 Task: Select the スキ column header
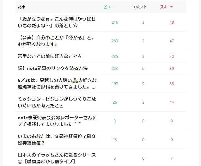click(164, 7)
